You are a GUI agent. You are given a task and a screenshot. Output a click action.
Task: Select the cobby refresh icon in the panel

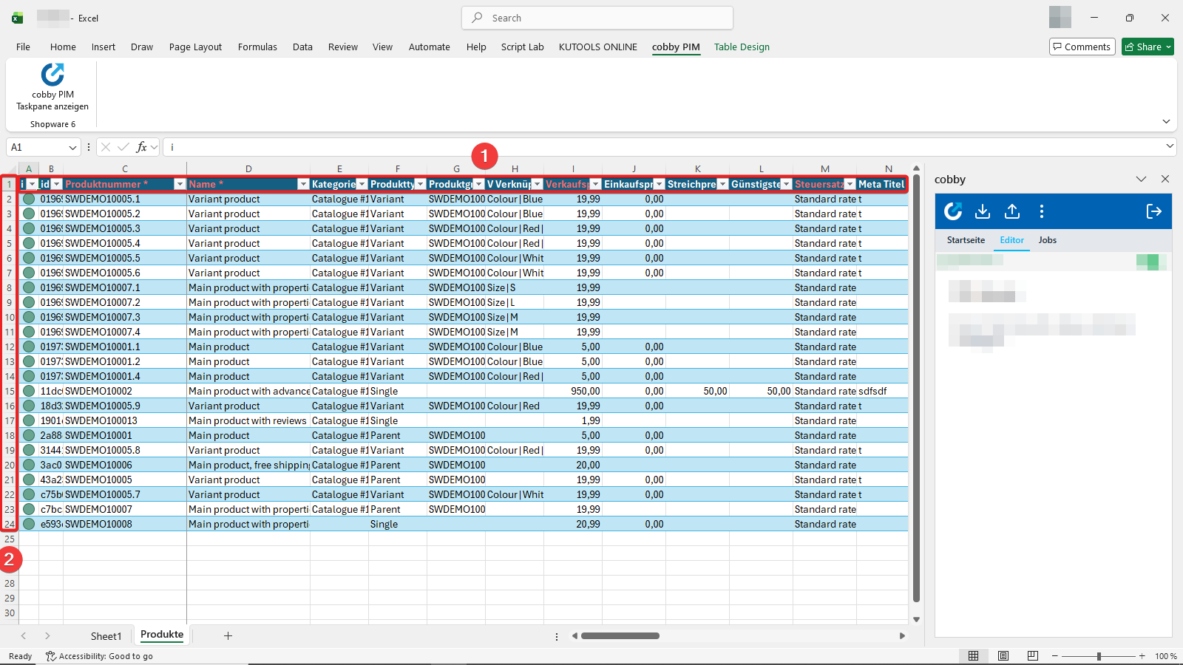(953, 211)
